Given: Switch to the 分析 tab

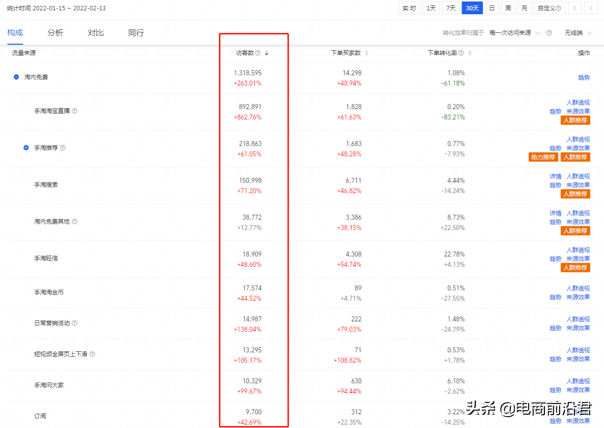Looking at the screenshot, I should pyautogui.click(x=55, y=32).
